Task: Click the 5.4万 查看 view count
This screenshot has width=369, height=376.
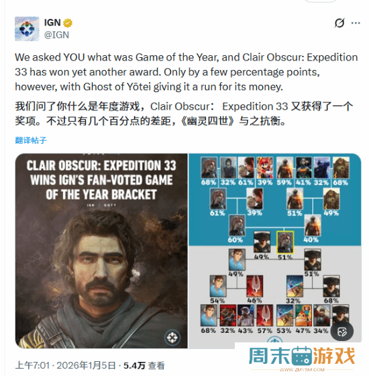Action: pos(144,365)
